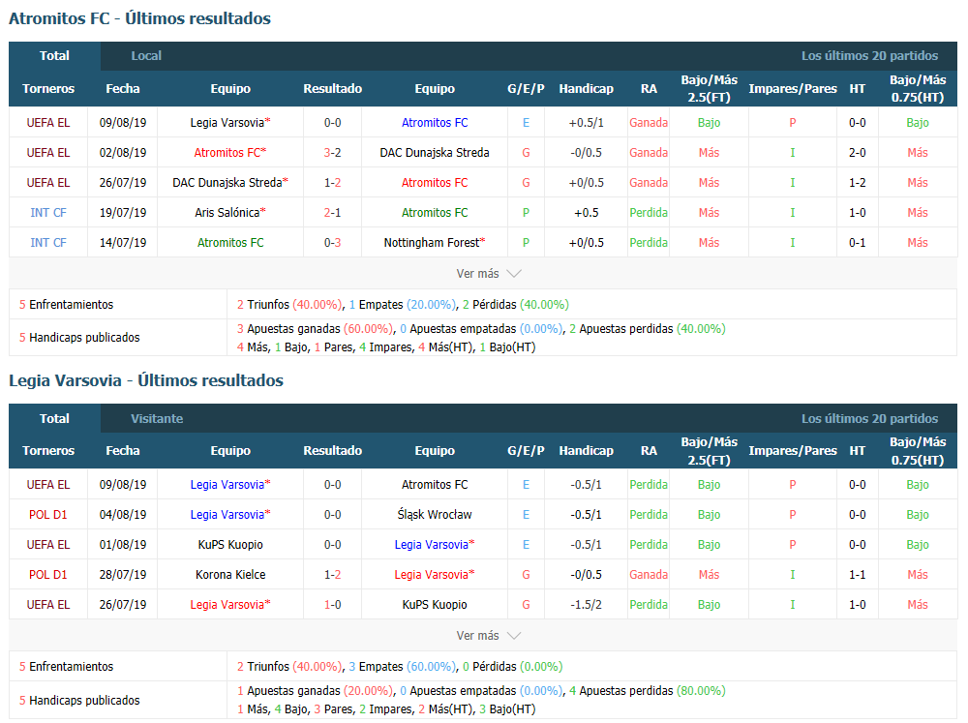Click POL D1 tournament in the 28/07/19 row

[48, 574]
